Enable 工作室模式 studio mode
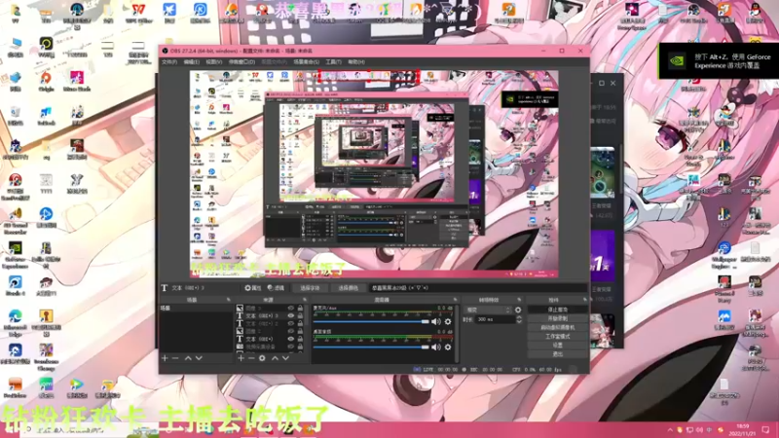 click(x=557, y=337)
